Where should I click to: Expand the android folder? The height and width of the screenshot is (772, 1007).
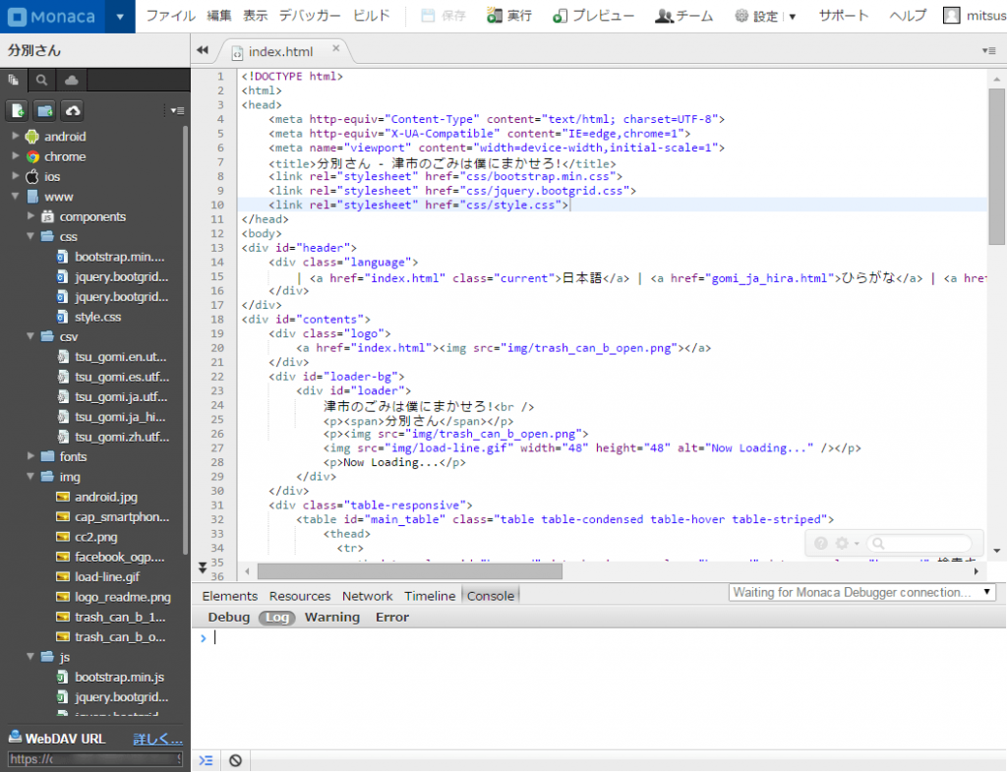pos(16,137)
